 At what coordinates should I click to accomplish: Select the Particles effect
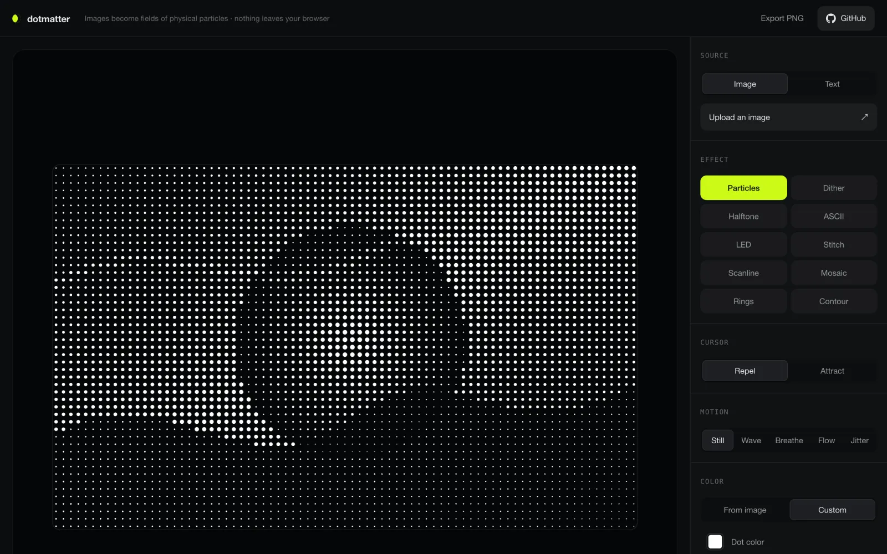click(x=743, y=188)
